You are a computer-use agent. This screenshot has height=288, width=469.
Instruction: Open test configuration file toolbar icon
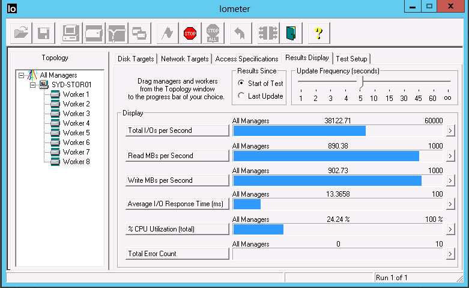click(x=21, y=33)
